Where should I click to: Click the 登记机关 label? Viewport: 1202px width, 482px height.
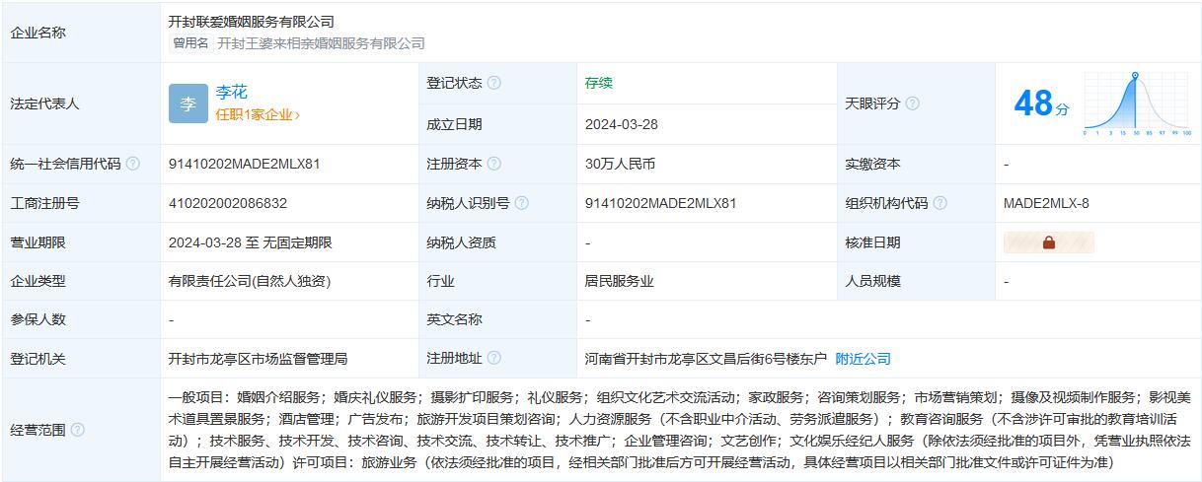pos(38,359)
